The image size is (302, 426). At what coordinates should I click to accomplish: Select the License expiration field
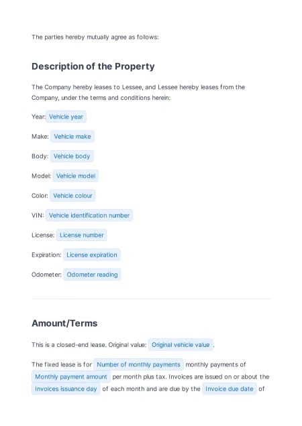pos(92,255)
